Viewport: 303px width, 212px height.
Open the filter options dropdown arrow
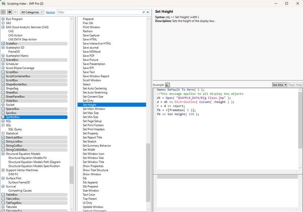(148, 12)
